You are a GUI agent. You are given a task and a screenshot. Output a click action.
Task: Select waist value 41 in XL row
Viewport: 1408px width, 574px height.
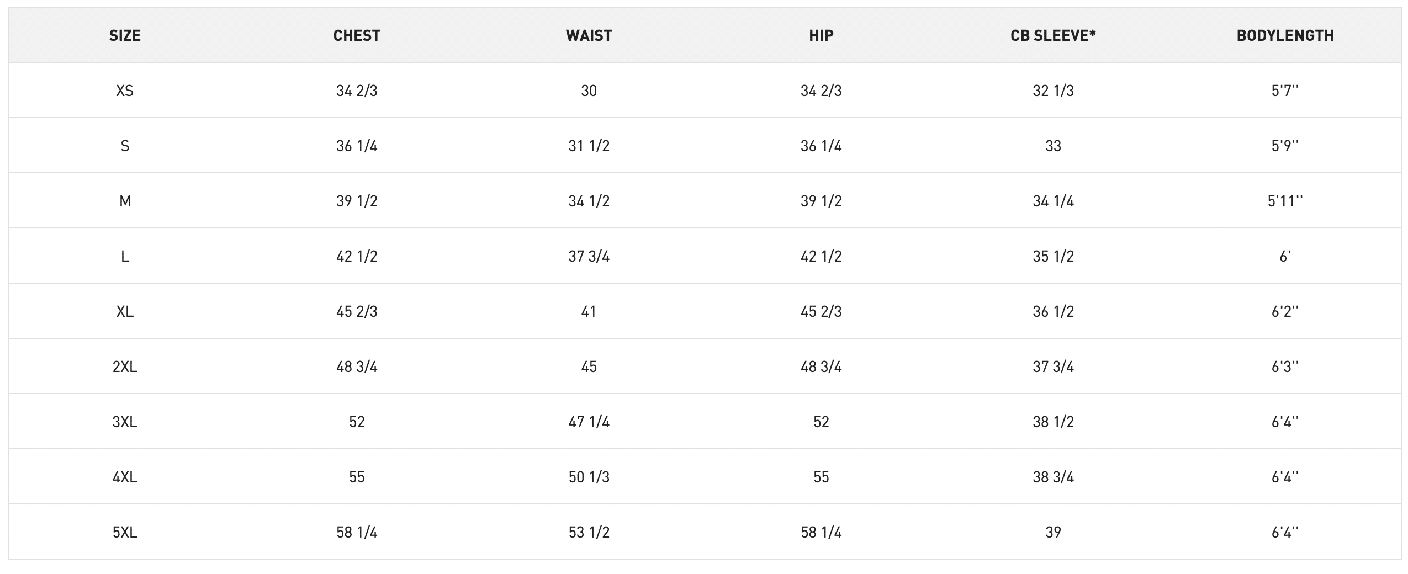[589, 311]
